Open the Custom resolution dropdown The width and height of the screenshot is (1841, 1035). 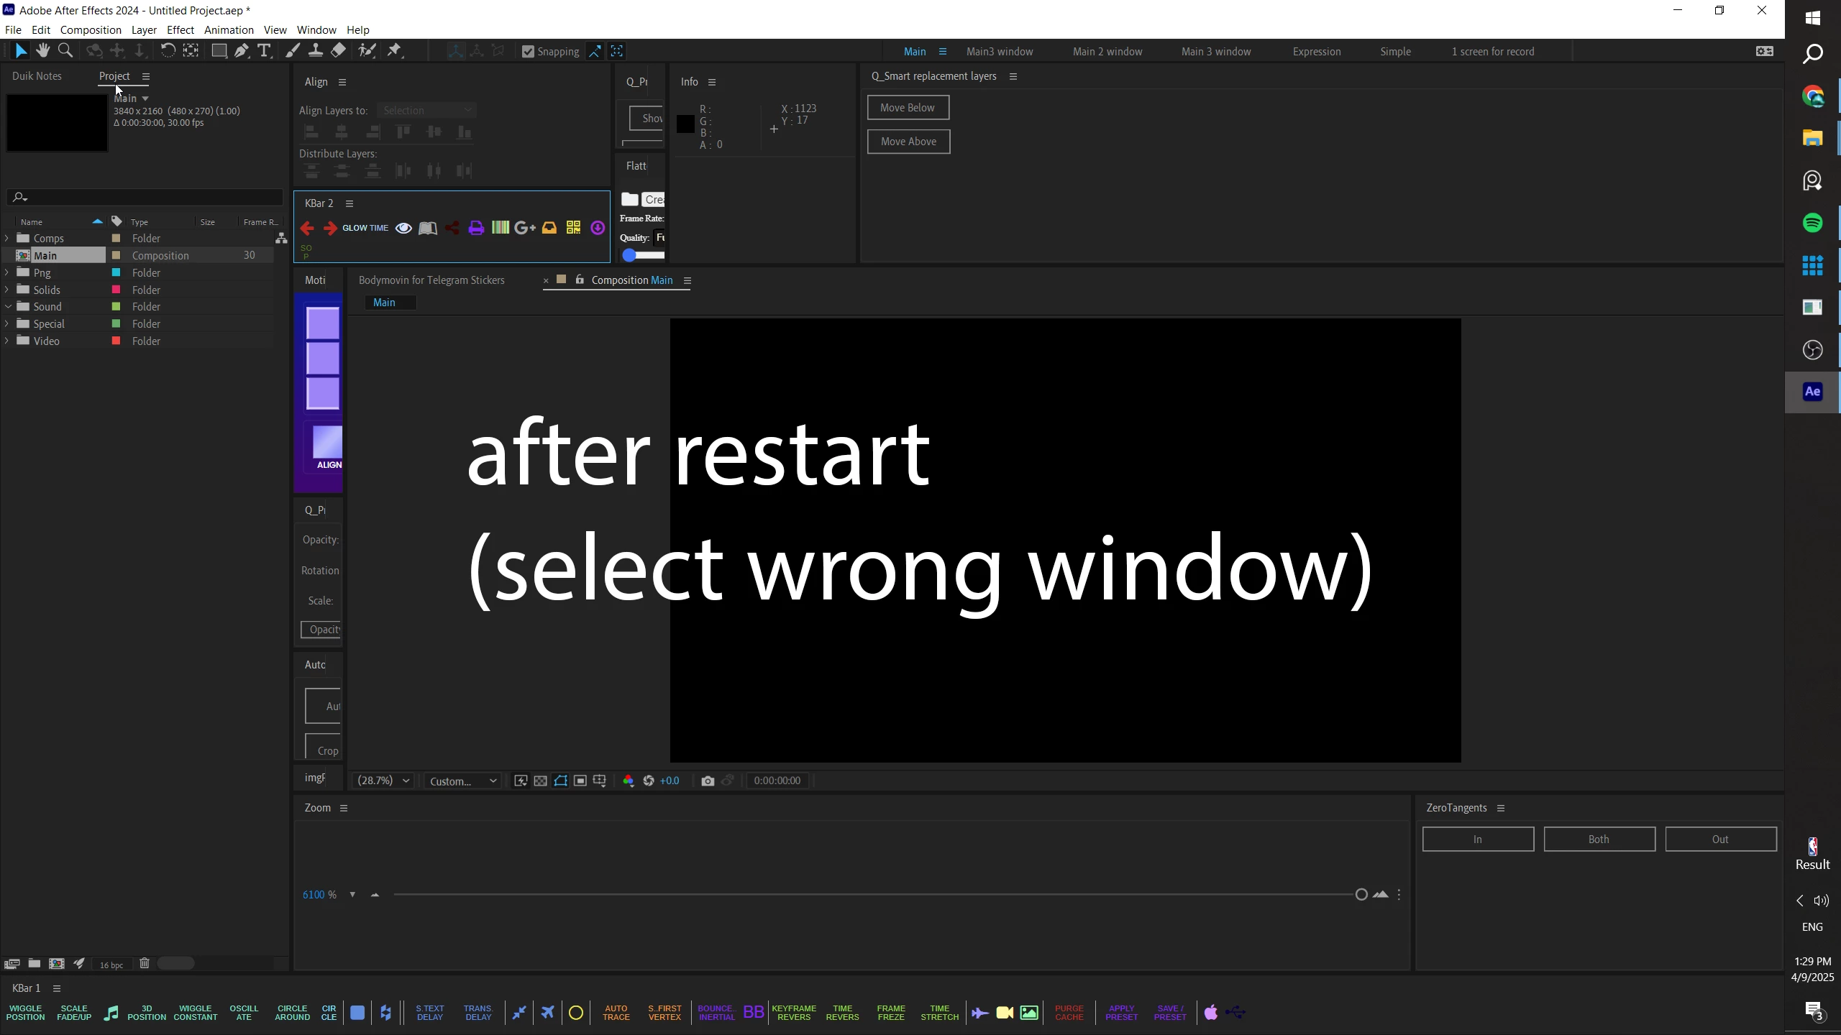(x=463, y=781)
